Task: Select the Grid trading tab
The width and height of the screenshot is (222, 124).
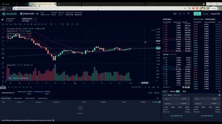Action: pyautogui.click(x=184, y=91)
